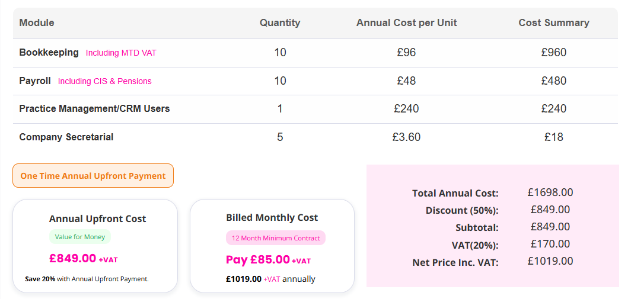Click the One Time Annual Upfront Payment button

pyautogui.click(x=93, y=176)
